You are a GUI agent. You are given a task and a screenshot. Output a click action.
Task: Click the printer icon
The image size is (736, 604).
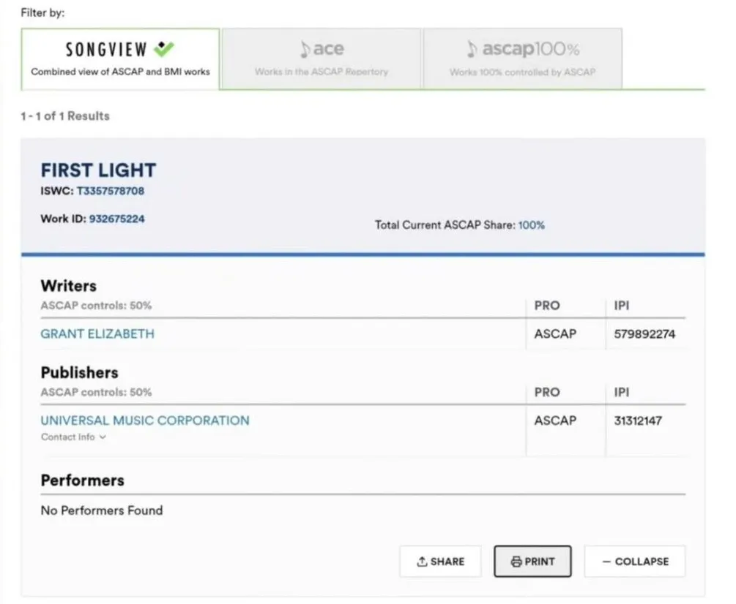(516, 562)
